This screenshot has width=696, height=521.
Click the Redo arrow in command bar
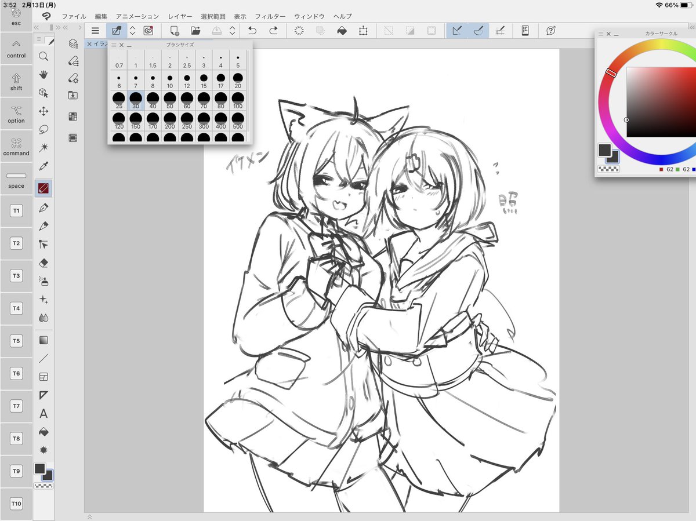273,31
